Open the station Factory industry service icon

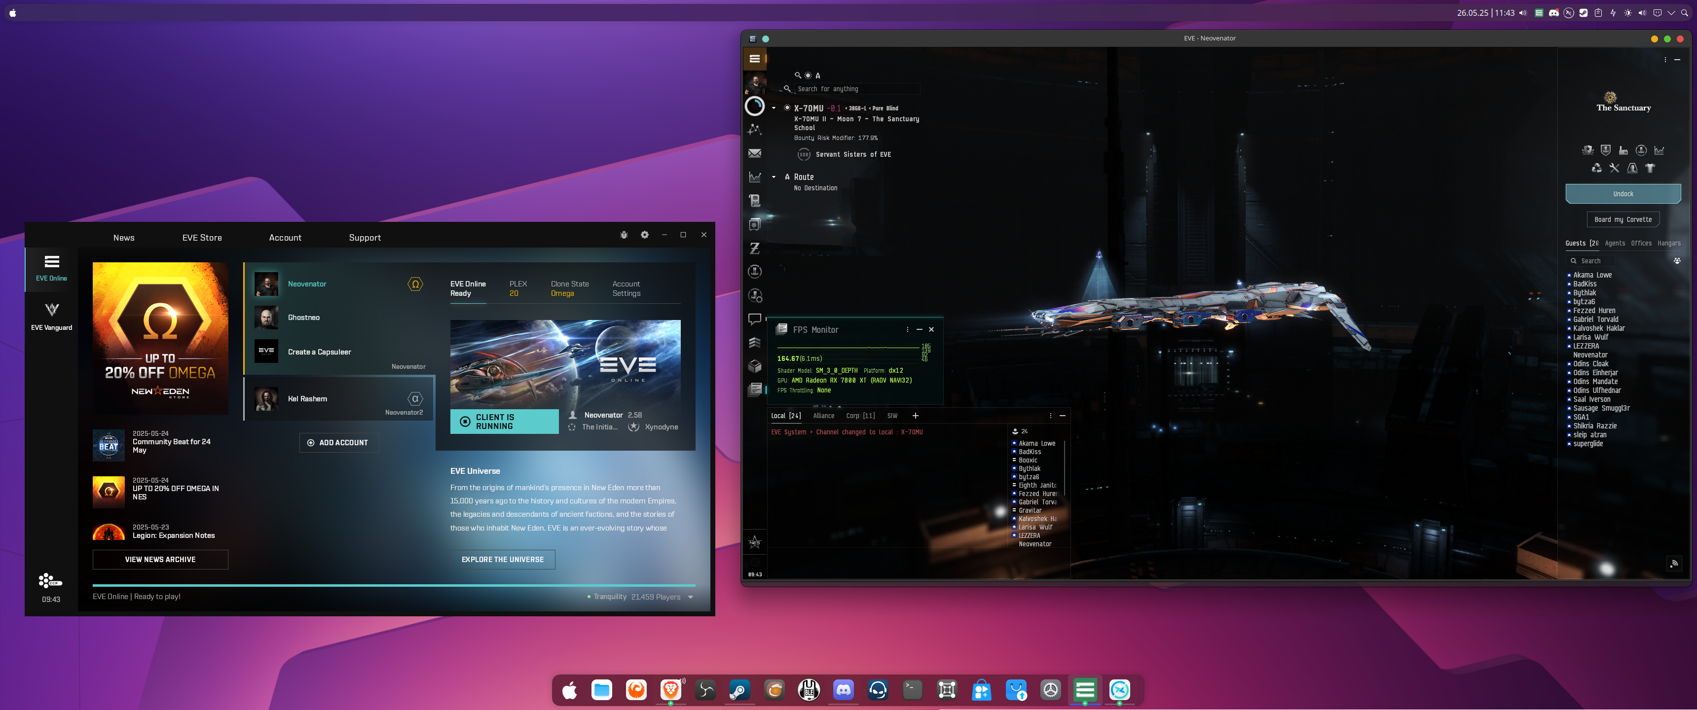(x=1623, y=150)
